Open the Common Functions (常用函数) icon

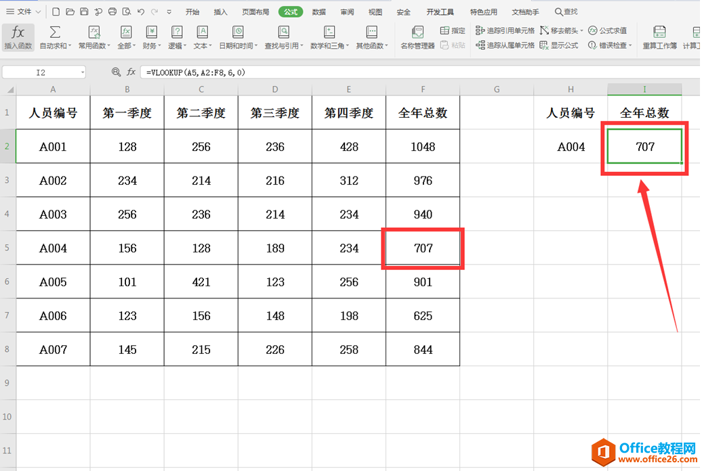pos(94,37)
